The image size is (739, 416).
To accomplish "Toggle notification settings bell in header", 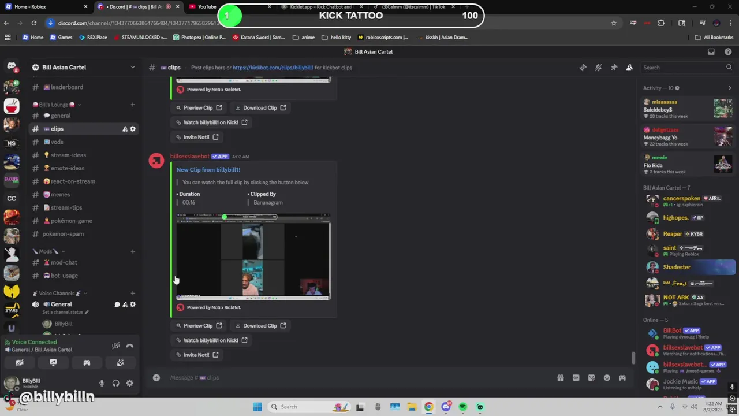I will tap(598, 68).
